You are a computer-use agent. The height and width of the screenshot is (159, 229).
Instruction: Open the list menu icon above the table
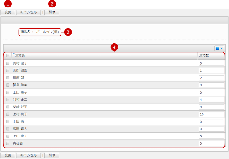[x=219, y=48]
